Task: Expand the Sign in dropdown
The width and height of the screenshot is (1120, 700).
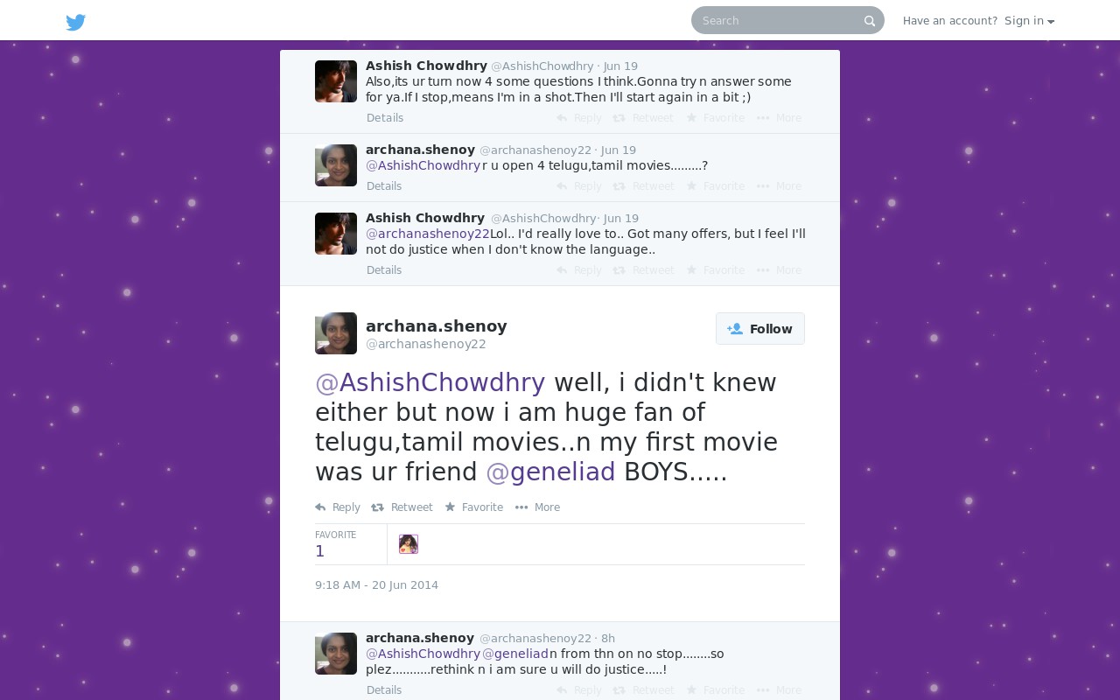Action: pyautogui.click(x=1029, y=21)
